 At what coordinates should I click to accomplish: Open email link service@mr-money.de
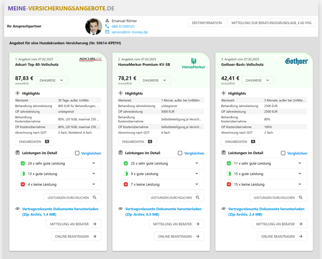click(130, 32)
